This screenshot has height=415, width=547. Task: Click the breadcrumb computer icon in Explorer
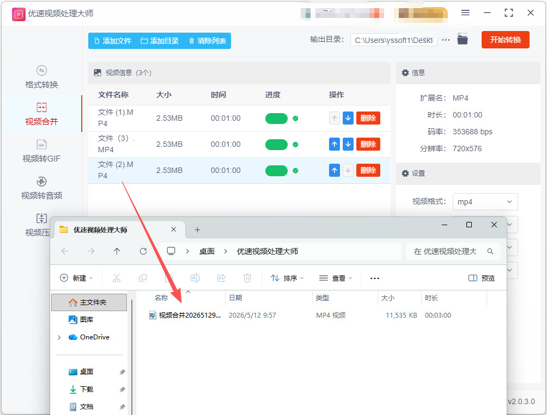tap(171, 251)
